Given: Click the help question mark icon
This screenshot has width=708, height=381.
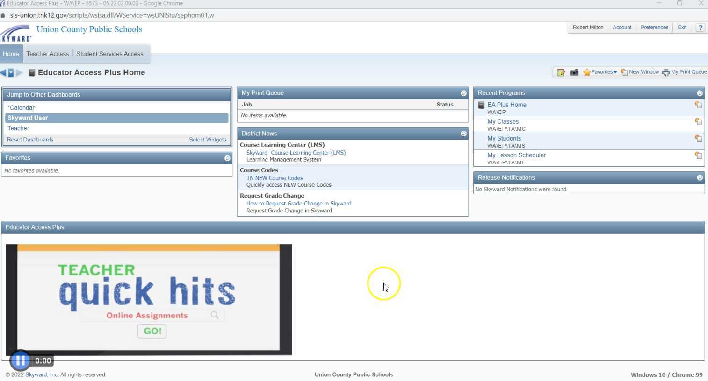Looking at the screenshot, I should click(x=700, y=28).
